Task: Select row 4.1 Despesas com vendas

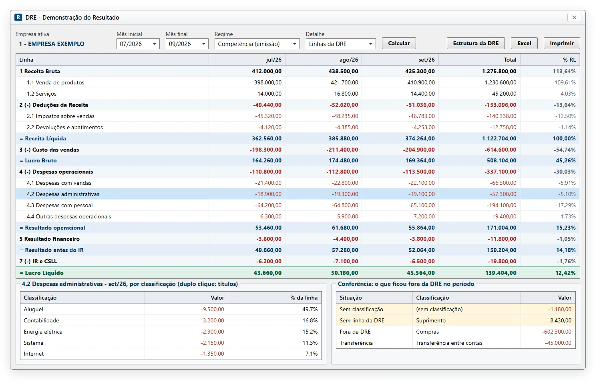Action: (x=298, y=183)
